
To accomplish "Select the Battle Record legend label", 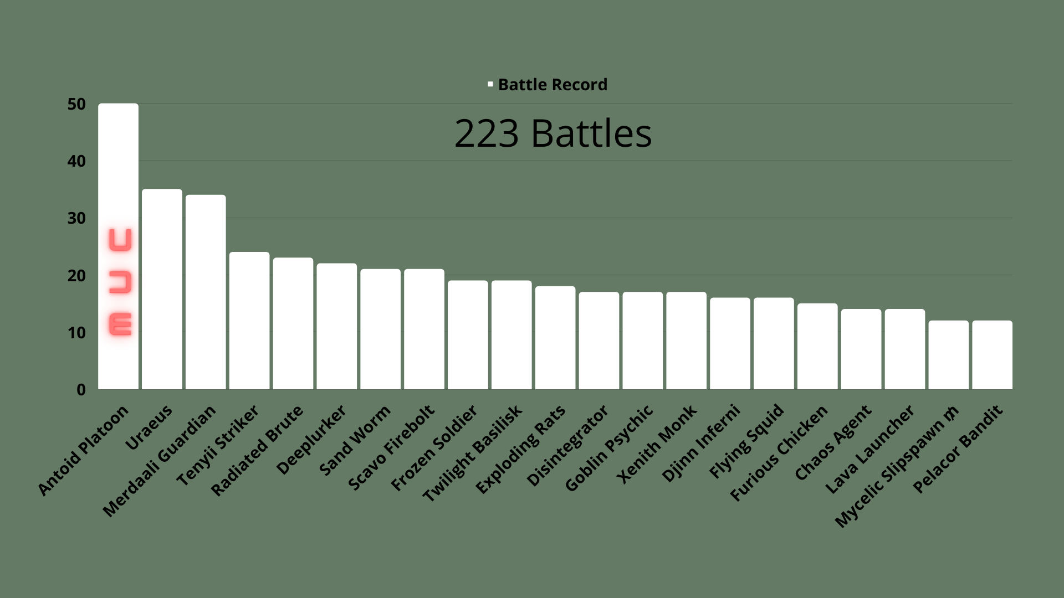I will click(x=553, y=85).
